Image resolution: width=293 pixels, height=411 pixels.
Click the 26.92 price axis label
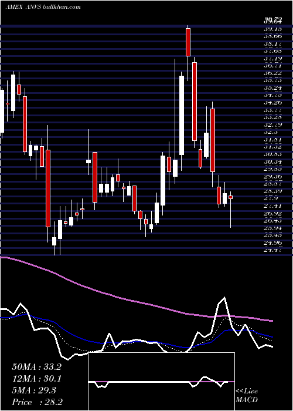[x=272, y=213]
